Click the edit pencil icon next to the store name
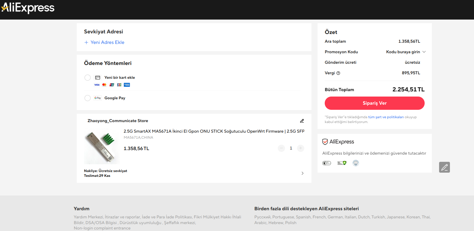 coord(302,121)
